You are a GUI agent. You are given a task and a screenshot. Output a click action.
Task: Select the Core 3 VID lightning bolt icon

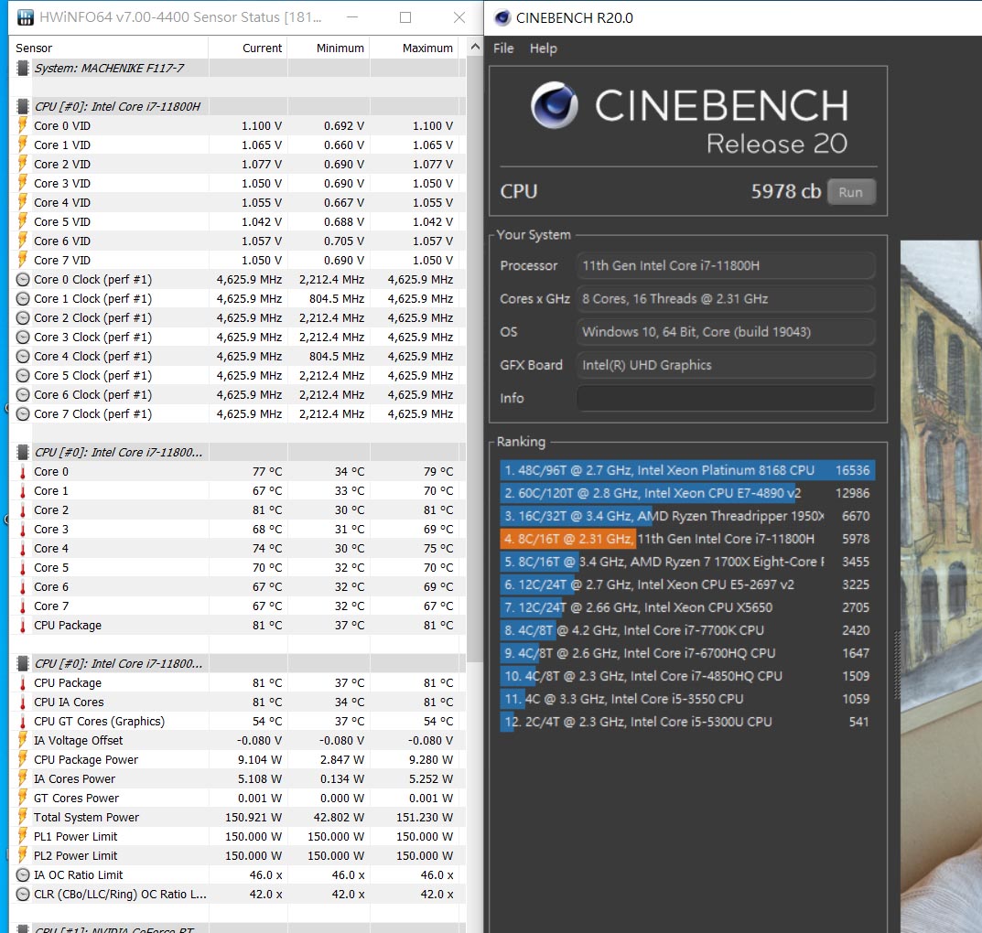coord(23,183)
